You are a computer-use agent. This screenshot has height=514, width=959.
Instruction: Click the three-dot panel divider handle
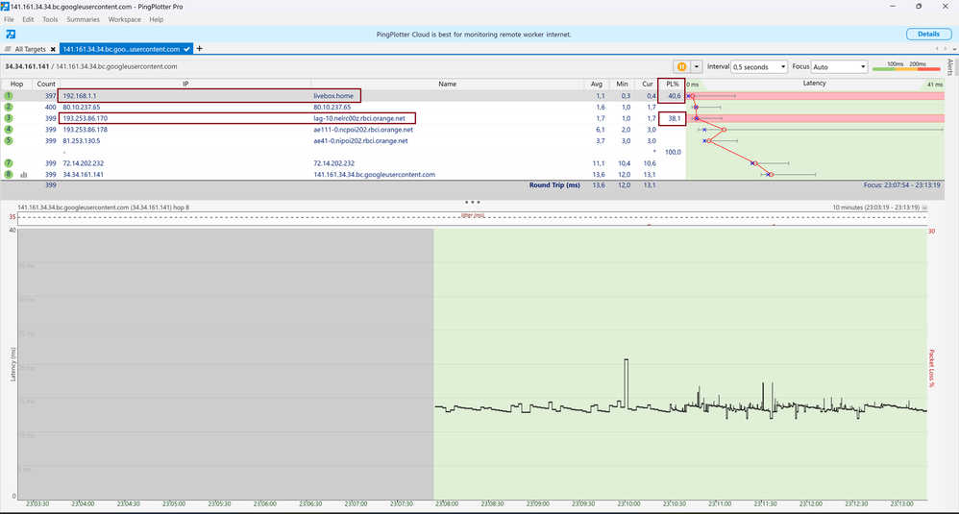pos(472,202)
